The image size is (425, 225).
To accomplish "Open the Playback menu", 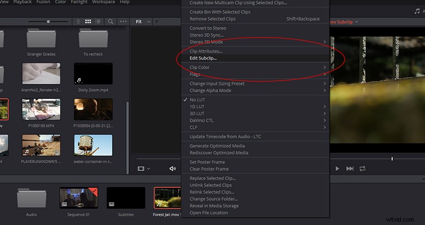I will click(23, 2).
